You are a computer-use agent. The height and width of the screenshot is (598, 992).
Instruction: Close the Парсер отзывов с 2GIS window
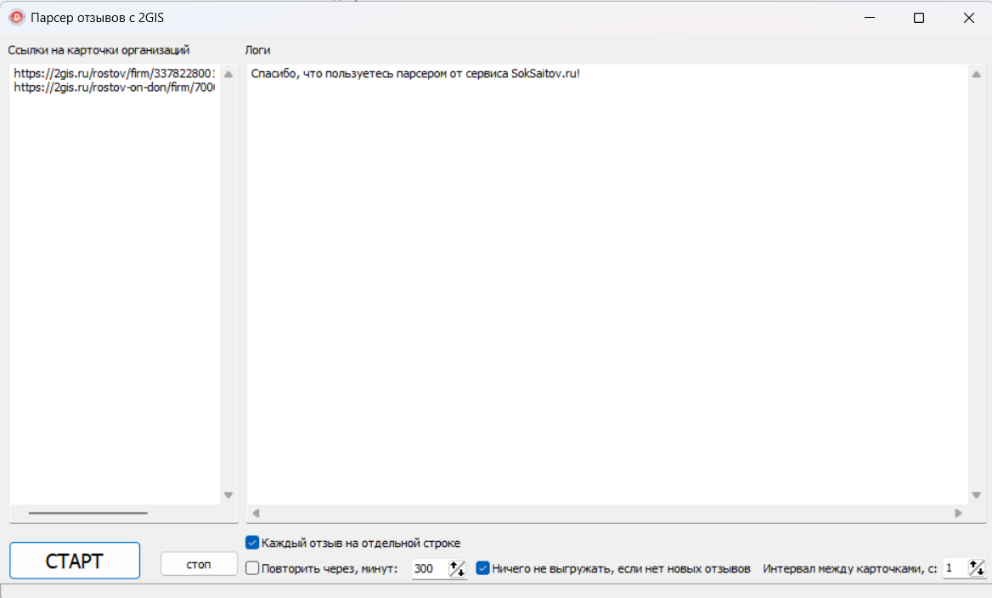pos(968,18)
